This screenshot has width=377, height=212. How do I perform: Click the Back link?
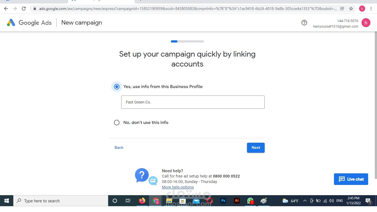click(x=119, y=147)
